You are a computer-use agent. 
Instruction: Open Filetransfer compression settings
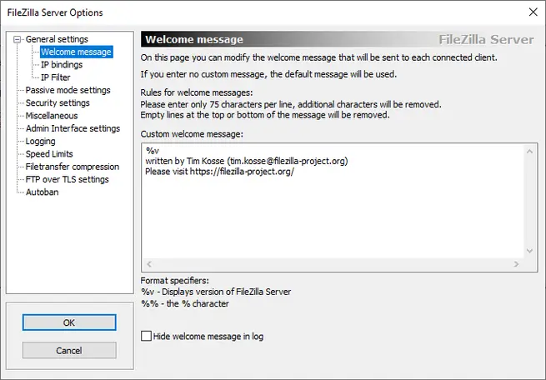pos(72,167)
